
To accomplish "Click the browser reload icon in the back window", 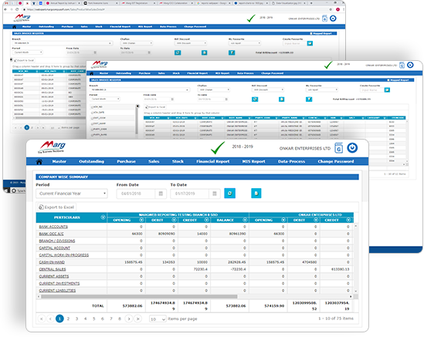I will [17, 9].
